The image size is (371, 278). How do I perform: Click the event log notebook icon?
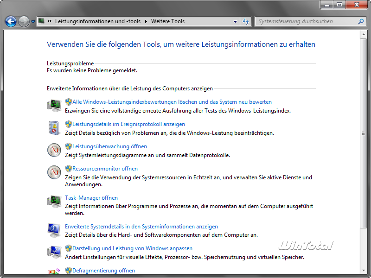54,128
